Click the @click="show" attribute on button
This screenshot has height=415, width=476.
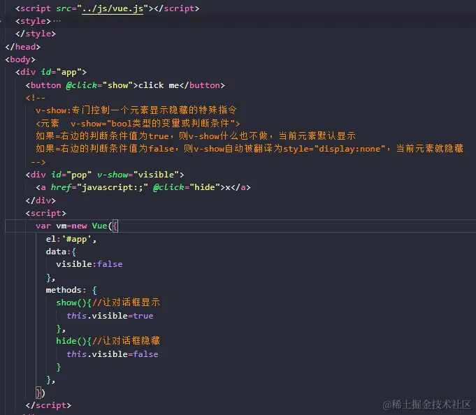(99, 85)
